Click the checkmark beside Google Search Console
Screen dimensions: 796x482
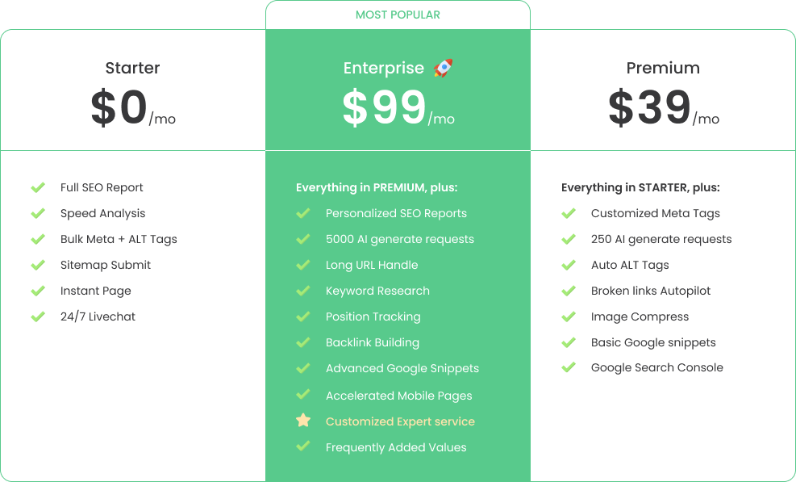[569, 367]
